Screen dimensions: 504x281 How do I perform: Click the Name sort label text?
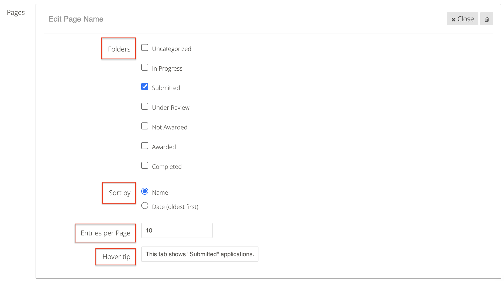click(x=160, y=193)
